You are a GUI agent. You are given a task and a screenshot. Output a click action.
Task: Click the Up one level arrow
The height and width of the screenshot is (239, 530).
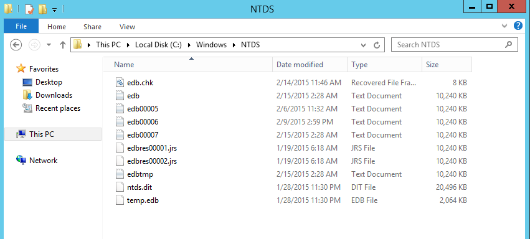coord(62,45)
